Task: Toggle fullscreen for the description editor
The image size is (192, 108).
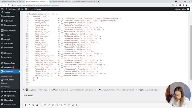Action: coord(77,105)
